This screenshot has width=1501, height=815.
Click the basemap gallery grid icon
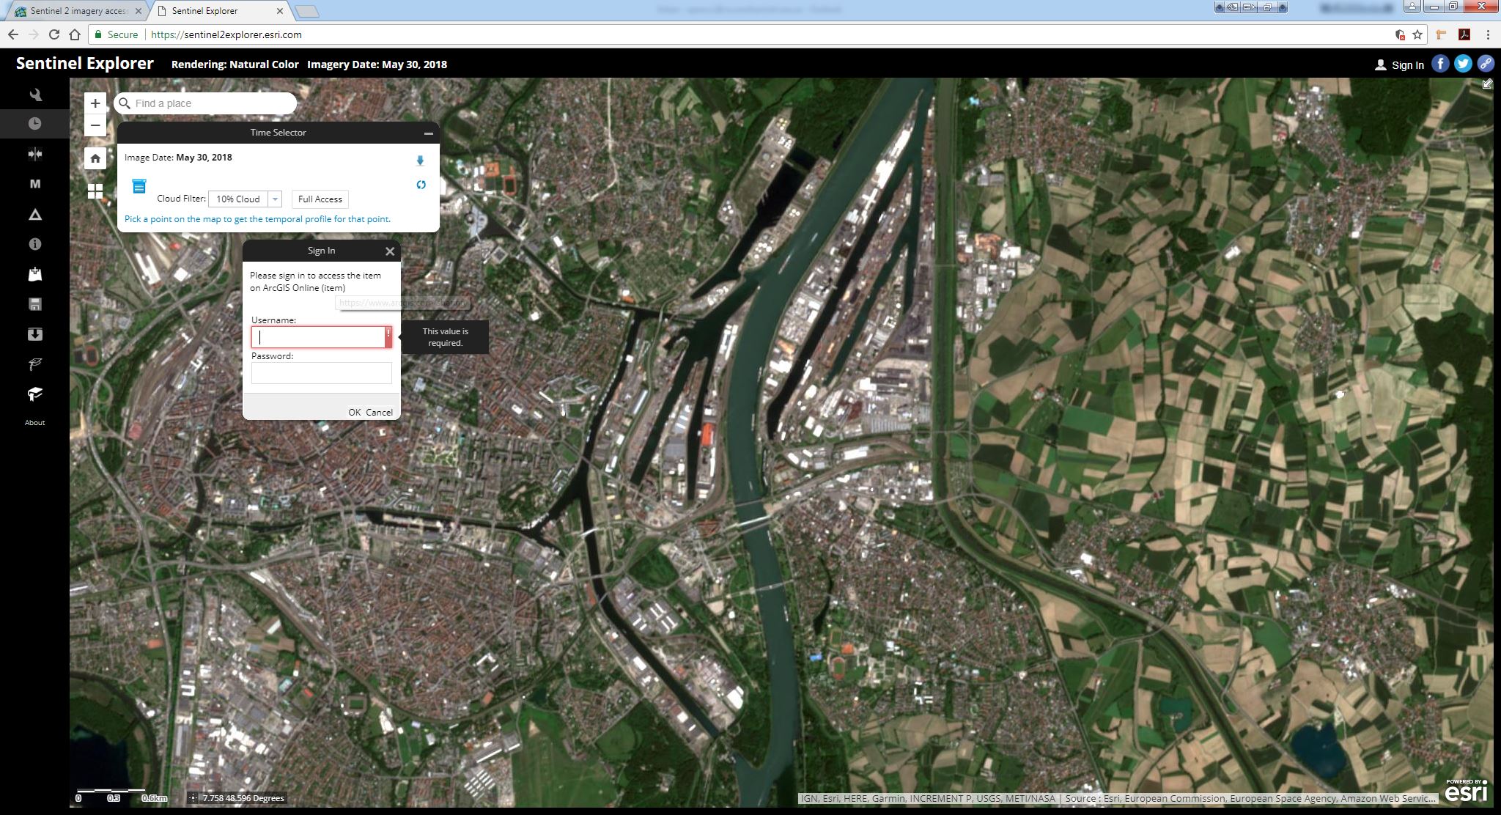tap(95, 191)
